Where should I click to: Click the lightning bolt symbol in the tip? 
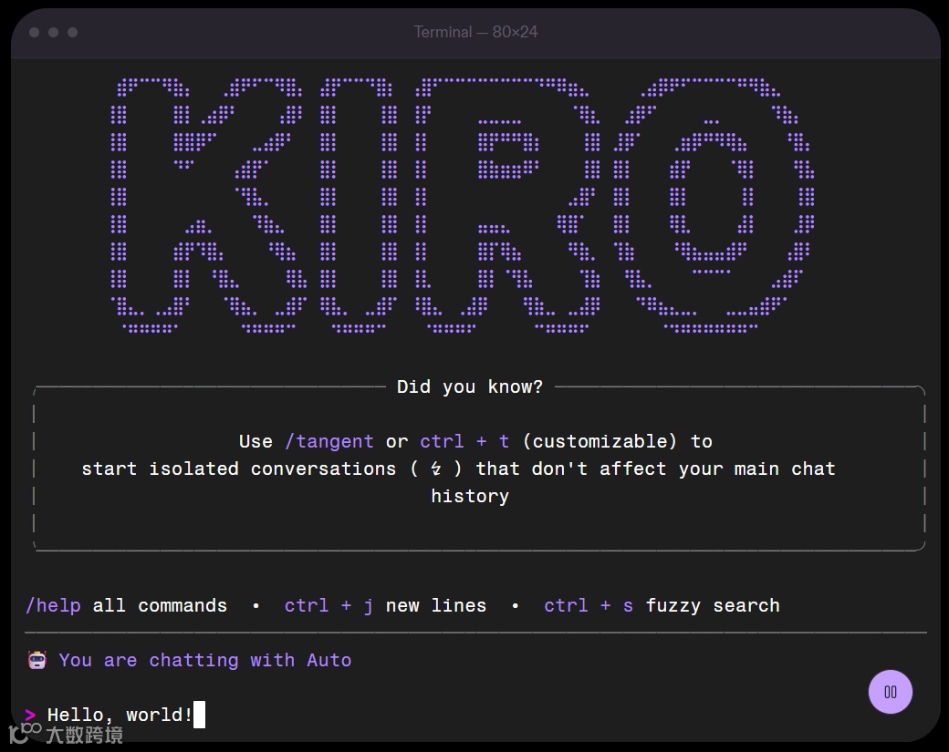coord(436,469)
